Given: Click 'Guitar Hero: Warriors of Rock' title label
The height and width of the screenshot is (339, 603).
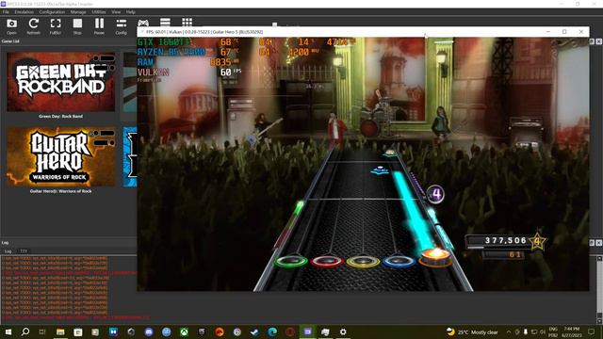Looking at the screenshot, I should (60, 191).
